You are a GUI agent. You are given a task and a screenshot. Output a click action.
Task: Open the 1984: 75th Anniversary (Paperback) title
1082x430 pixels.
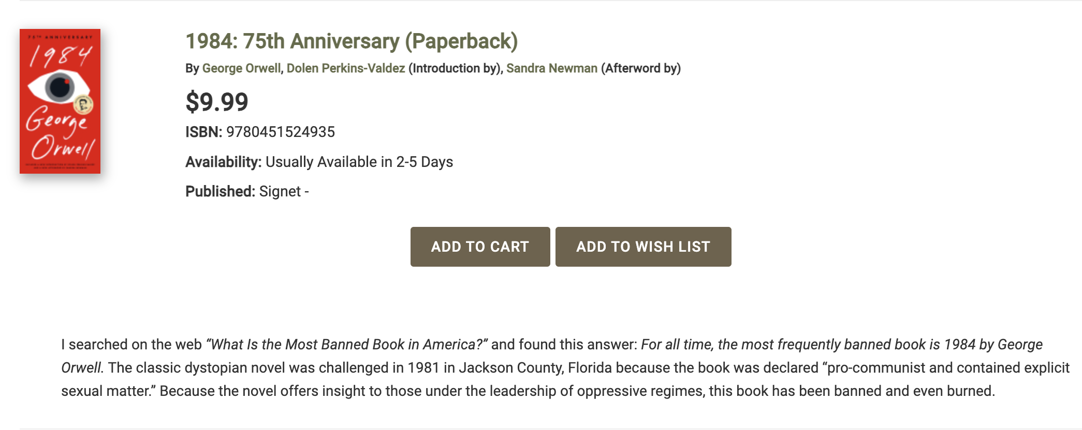click(352, 41)
